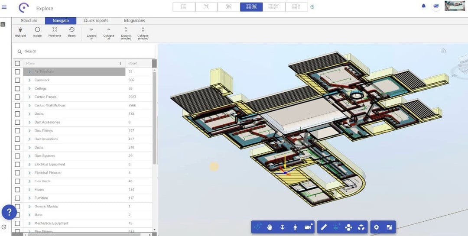Switch to the Structure tab

pyautogui.click(x=29, y=21)
